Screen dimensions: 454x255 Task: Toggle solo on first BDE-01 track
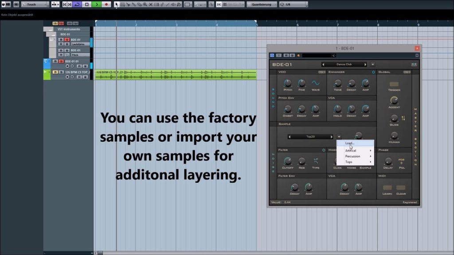pos(67,39)
